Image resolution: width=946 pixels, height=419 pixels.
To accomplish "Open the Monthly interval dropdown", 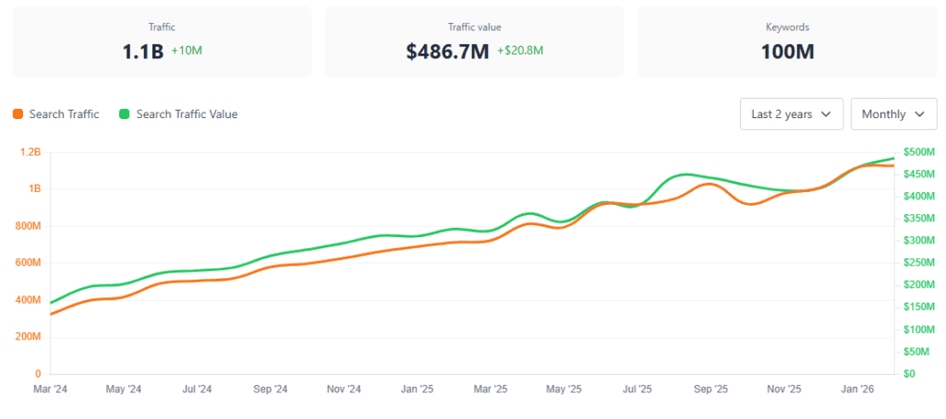I will 893,114.
